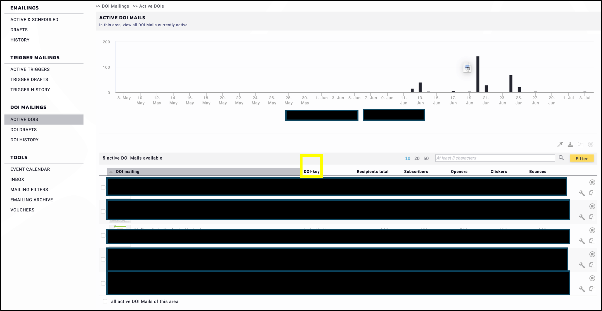The height and width of the screenshot is (311, 602).
Task: Tick the third DOI row checkbox
Action: pos(103,235)
